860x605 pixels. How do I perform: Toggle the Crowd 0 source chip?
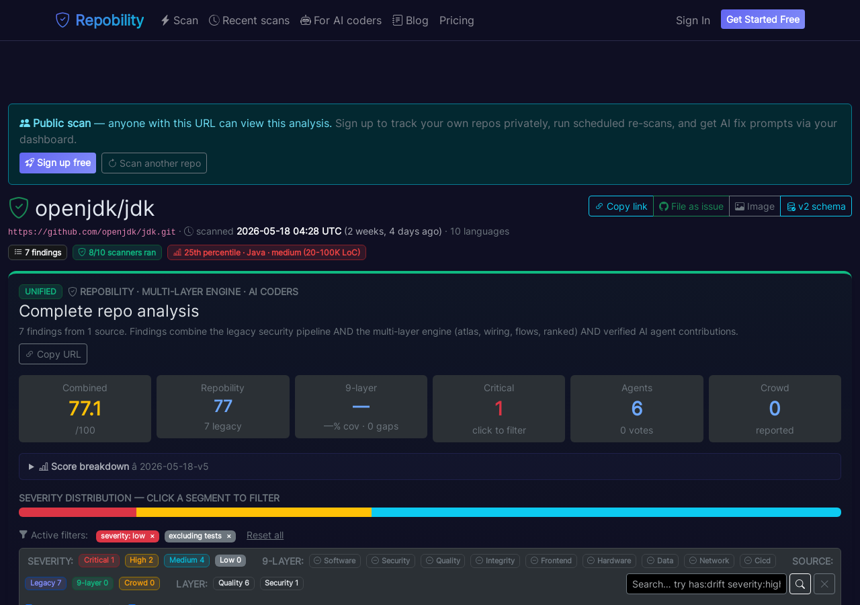click(140, 583)
